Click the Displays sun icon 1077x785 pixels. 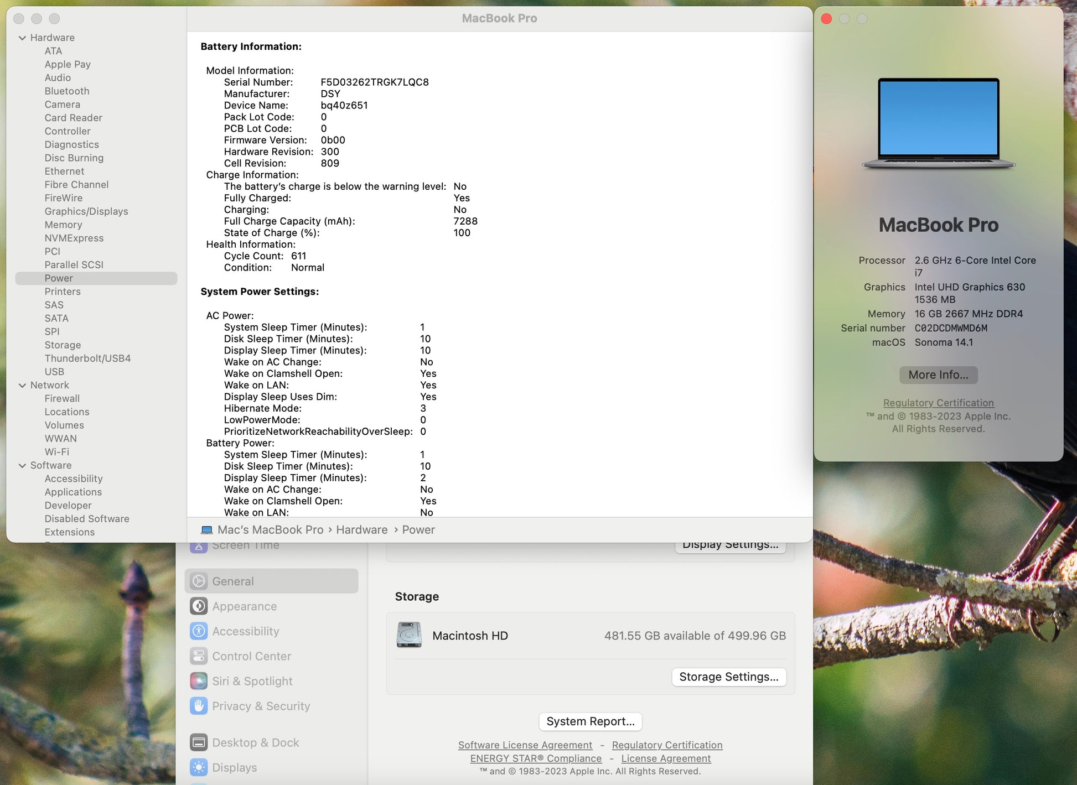[x=199, y=767]
